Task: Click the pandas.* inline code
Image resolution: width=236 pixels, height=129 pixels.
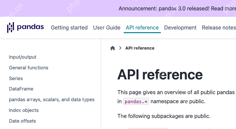Action: pos(136,102)
